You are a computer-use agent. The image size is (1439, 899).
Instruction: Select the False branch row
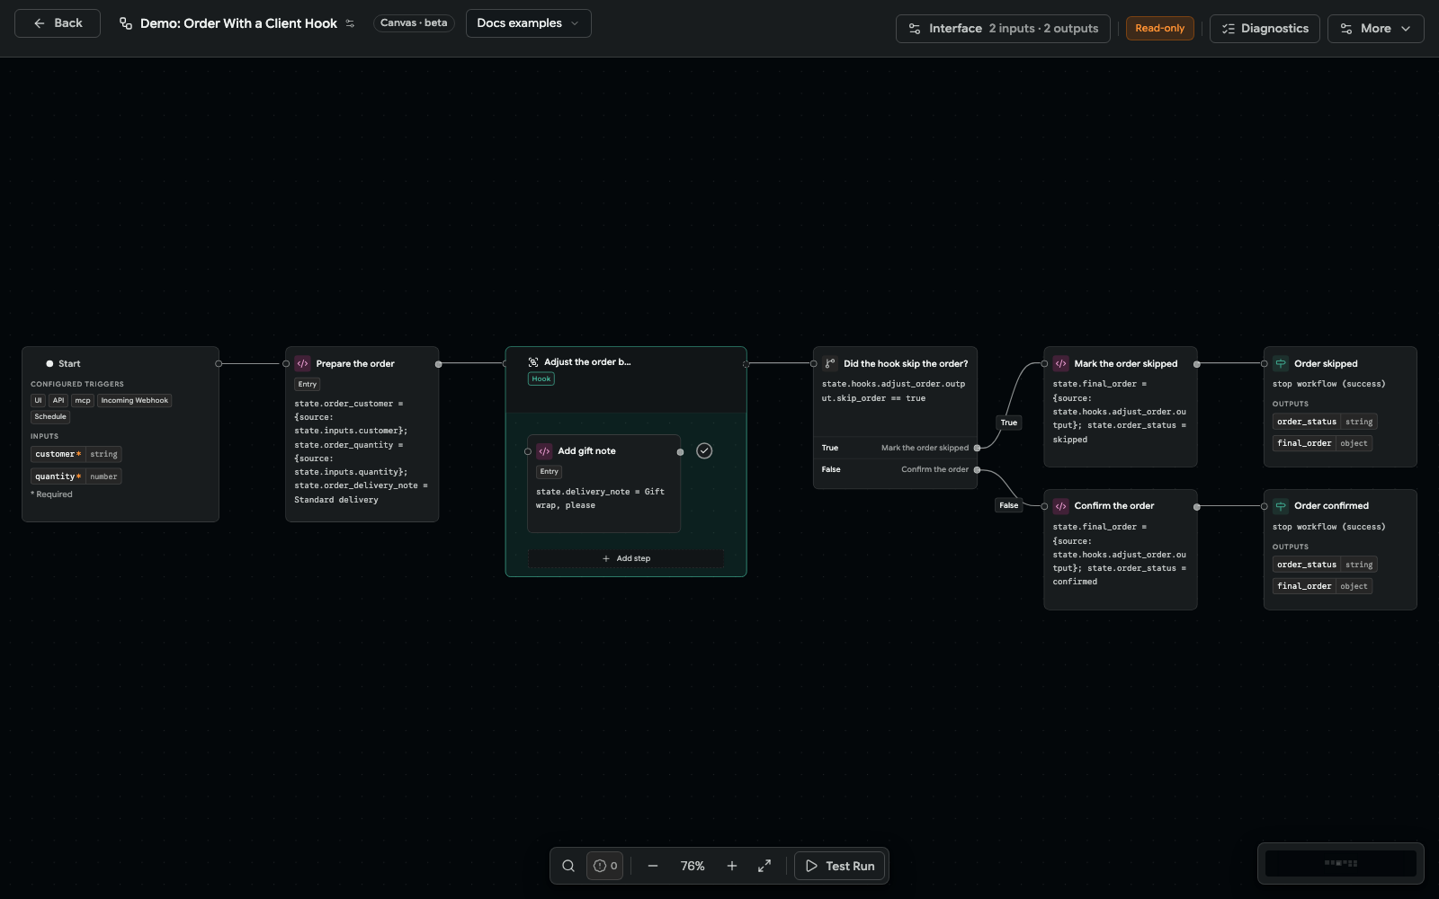pyautogui.click(x=895, y=469)
